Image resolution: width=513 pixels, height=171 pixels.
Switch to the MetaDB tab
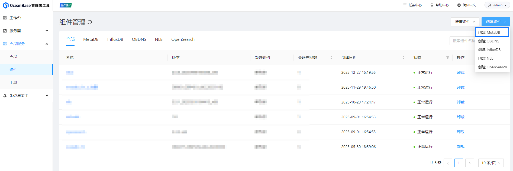91,39
